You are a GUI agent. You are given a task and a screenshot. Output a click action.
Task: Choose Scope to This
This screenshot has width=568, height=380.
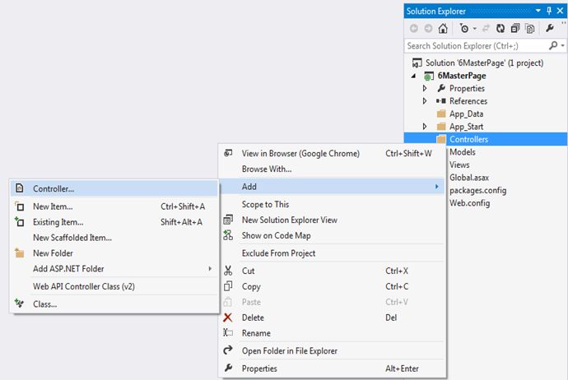333,205
